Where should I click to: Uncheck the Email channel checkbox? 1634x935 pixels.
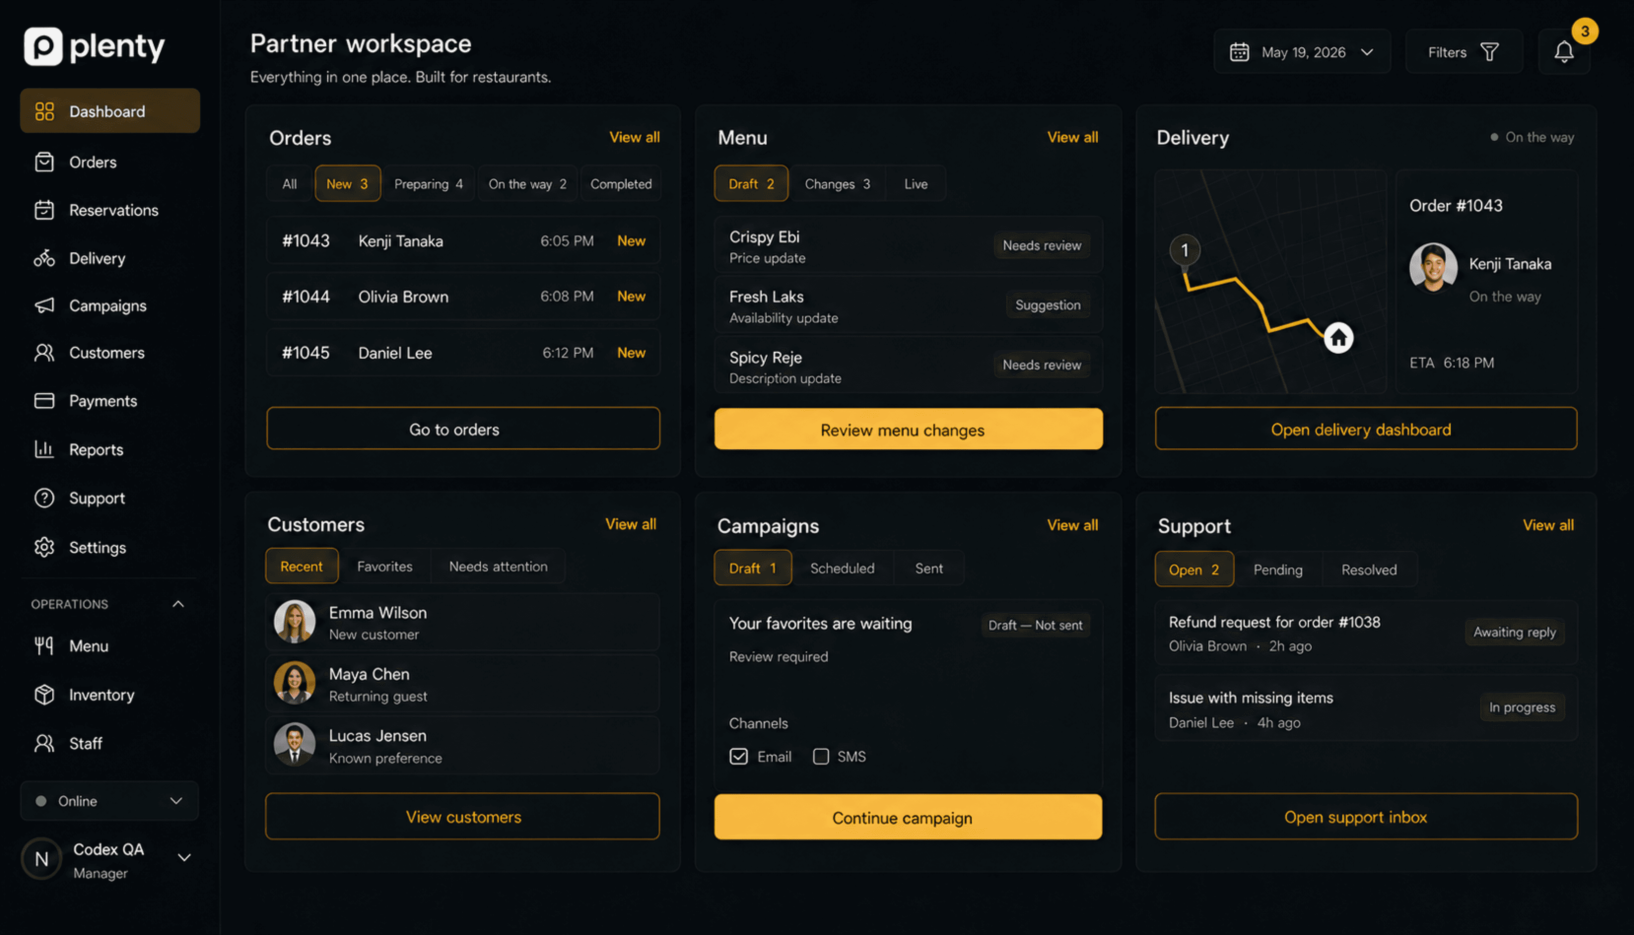click(x=739, y=757)
